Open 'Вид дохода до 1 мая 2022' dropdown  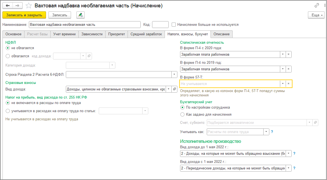click(x=289, y=154)
